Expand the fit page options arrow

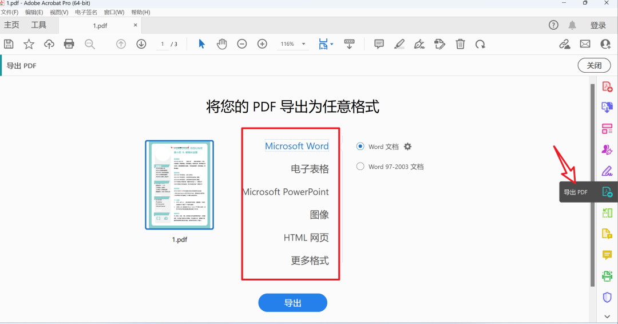point(332,44)
